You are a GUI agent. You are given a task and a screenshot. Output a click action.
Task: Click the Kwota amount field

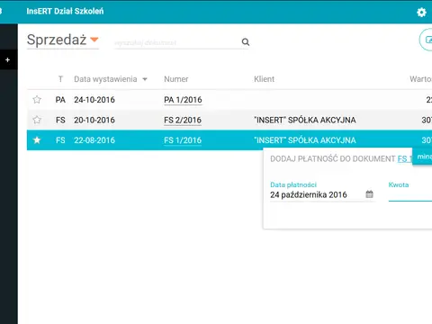(x=410, y=195)
